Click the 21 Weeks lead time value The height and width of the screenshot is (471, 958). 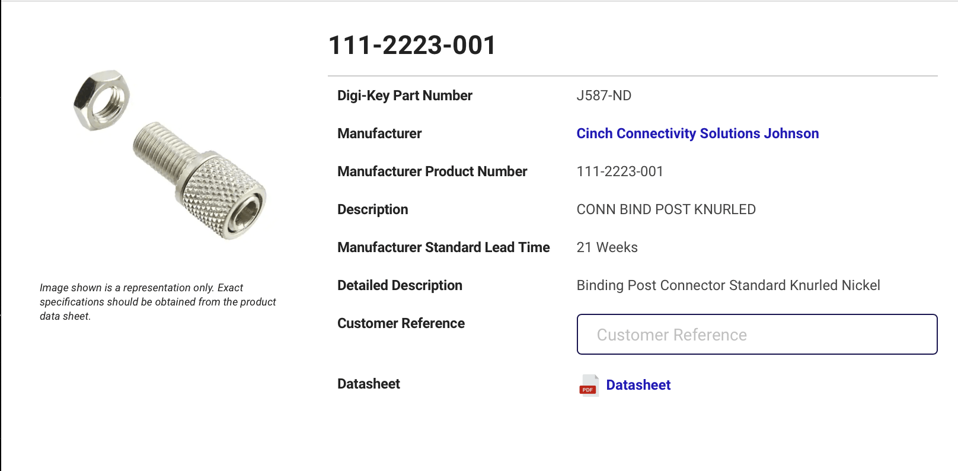(607, 247)
